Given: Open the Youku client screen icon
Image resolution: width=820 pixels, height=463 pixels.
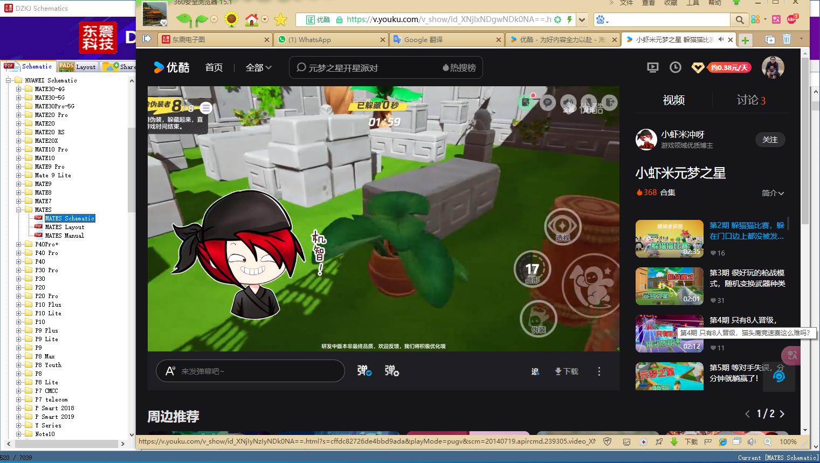Looking at the screenshot, I should click(652, 67).
